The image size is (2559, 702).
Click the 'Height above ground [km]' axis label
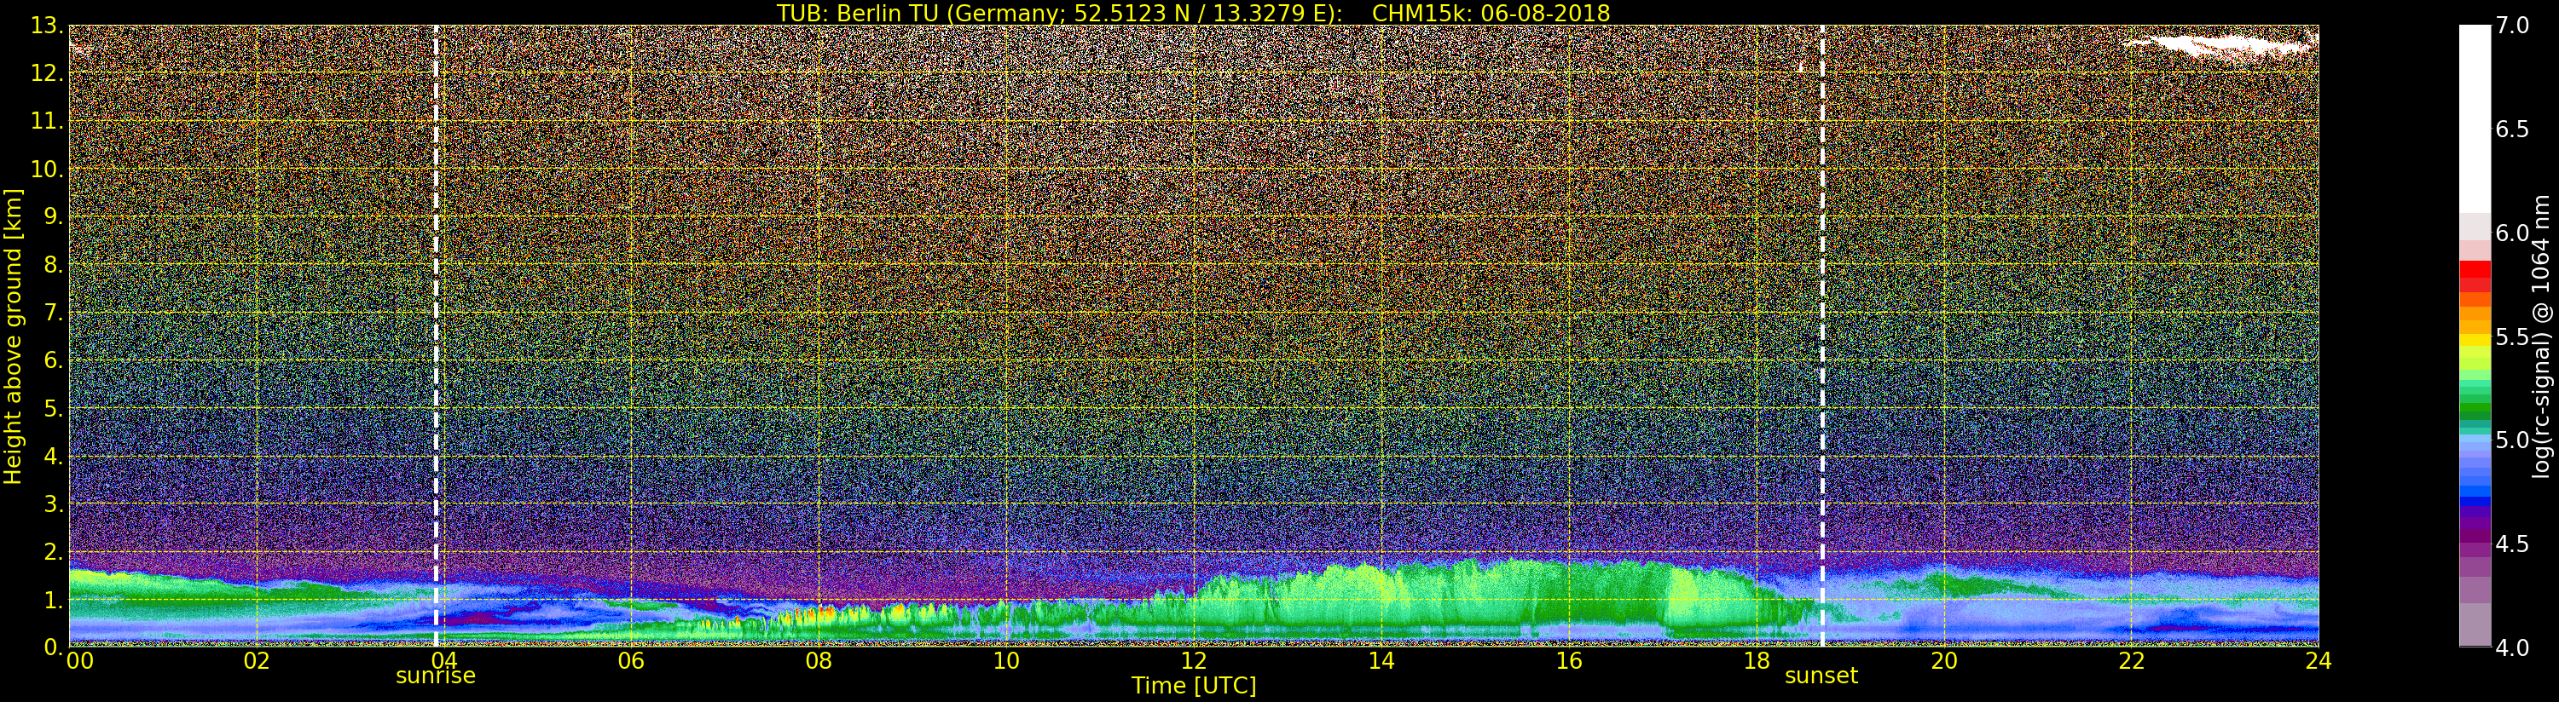13,336
